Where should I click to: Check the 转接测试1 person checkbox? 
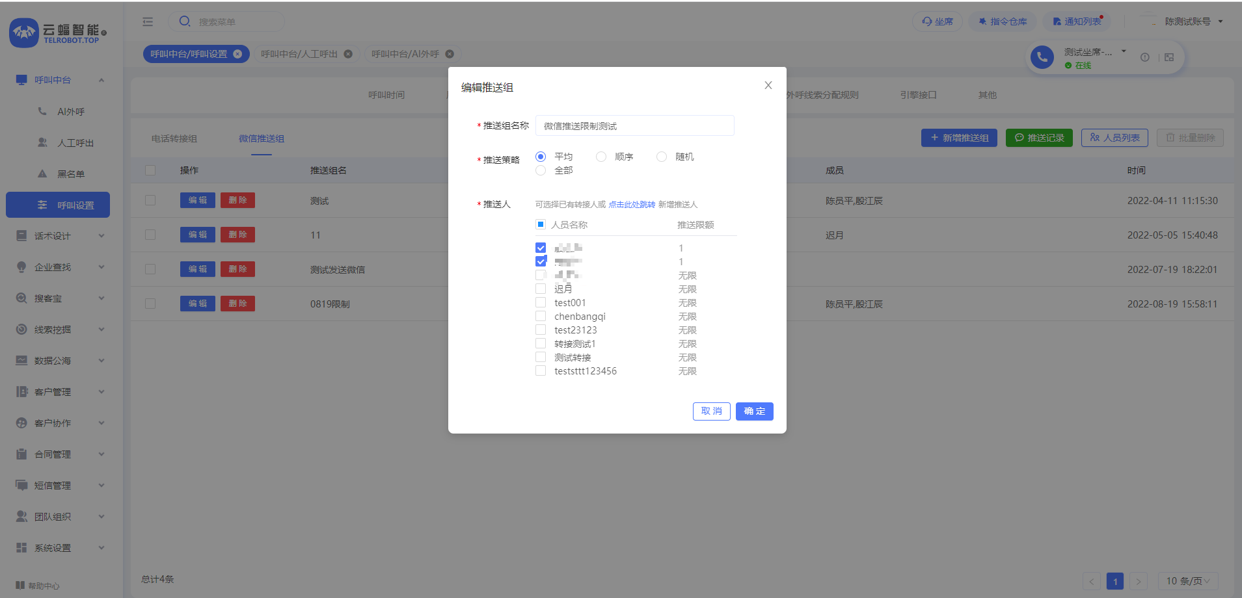click(x=541, y=343)
